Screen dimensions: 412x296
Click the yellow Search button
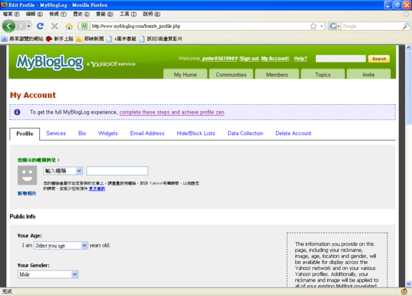pos(379,59)
